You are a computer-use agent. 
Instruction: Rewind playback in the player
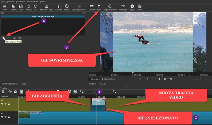[144, 79]
